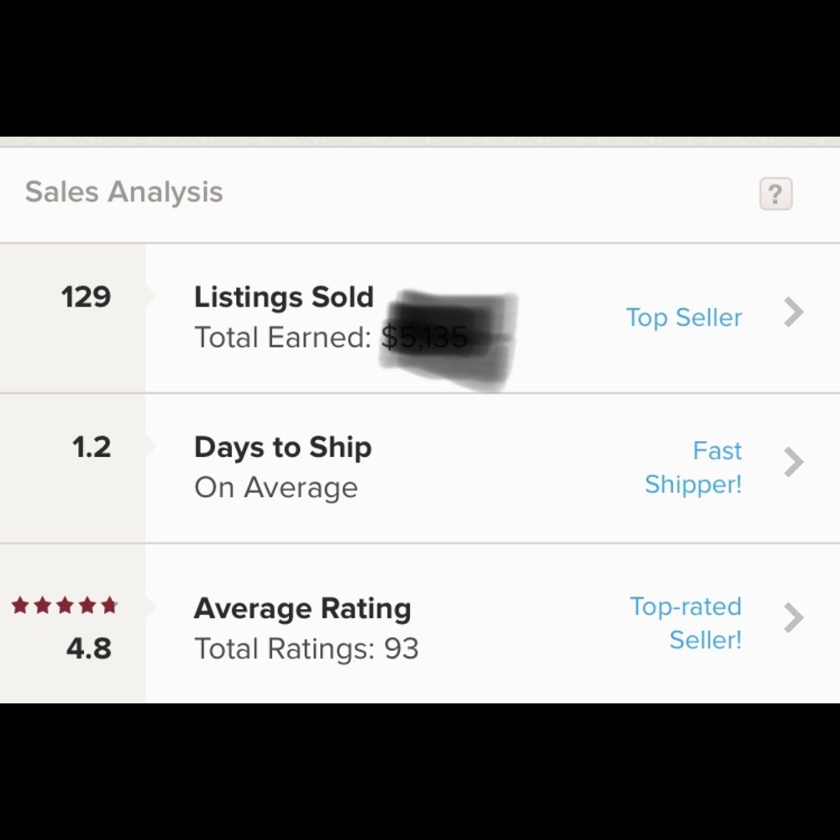The width and height of the screenshot is (840, 840).
Task: Select the Days to Ship heading
Action: coord(283,447)
